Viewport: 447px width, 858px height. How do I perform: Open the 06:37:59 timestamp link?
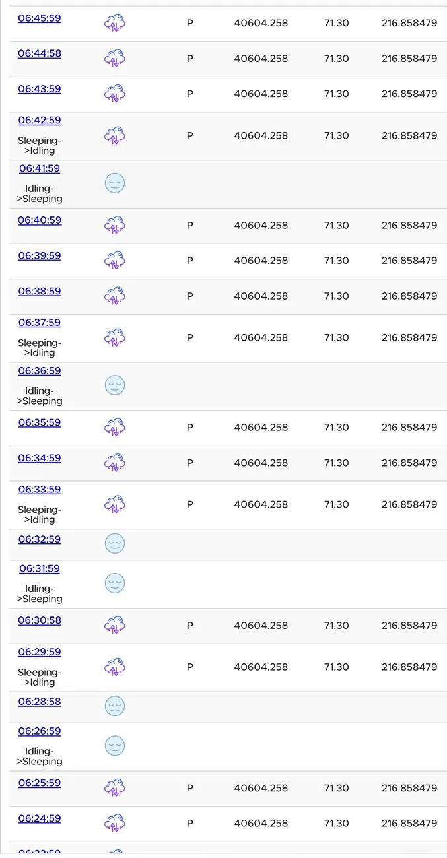[40, 323]
